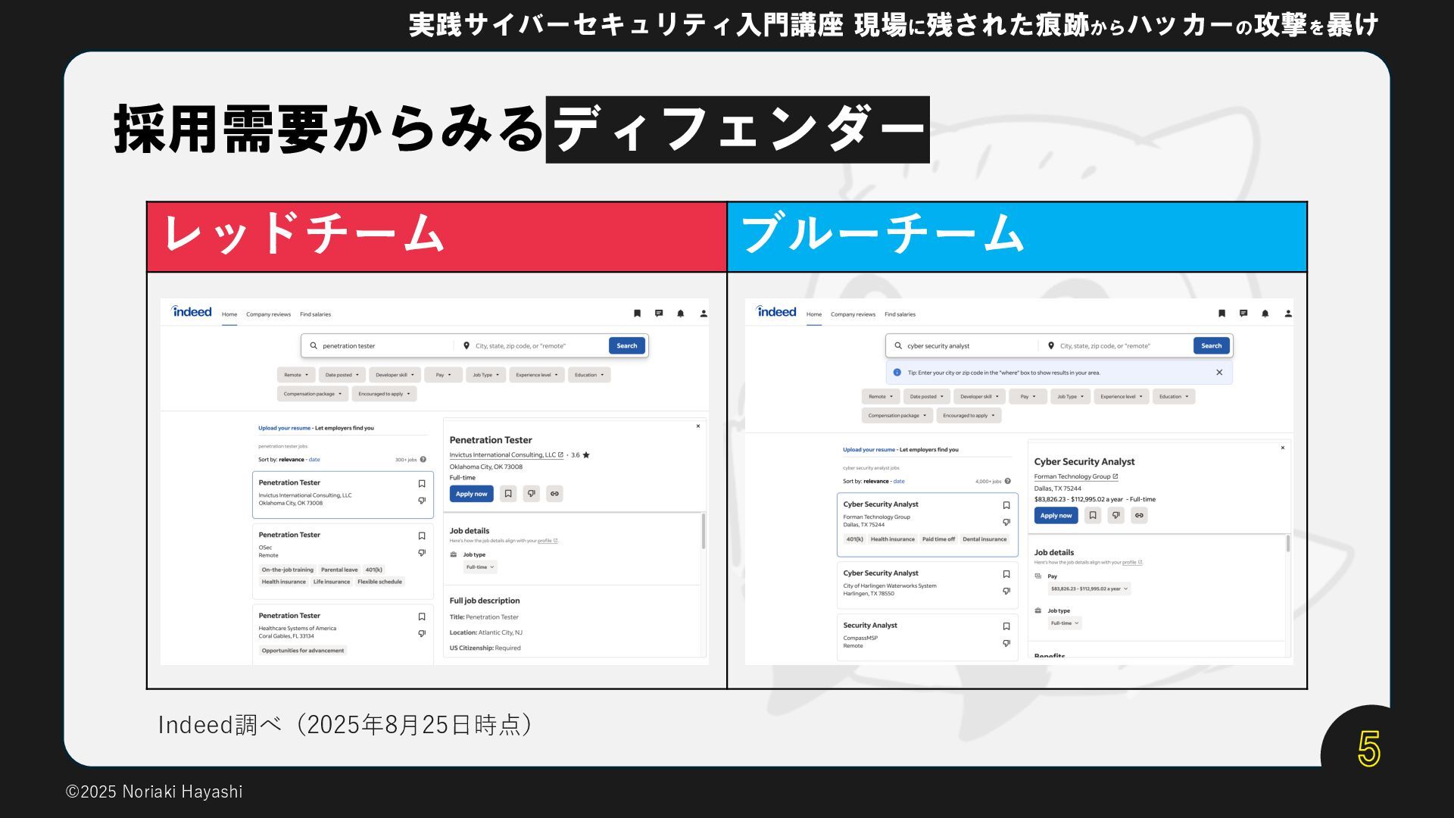Click Invictus International Consulting, LLC company link

(503, 455)
